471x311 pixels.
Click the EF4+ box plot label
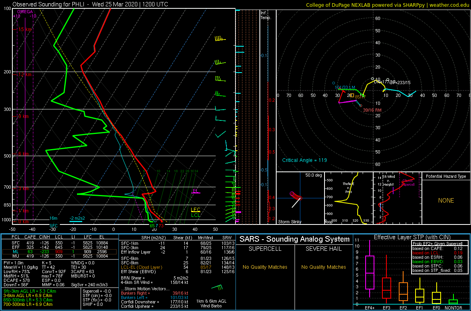click(369, 308)
